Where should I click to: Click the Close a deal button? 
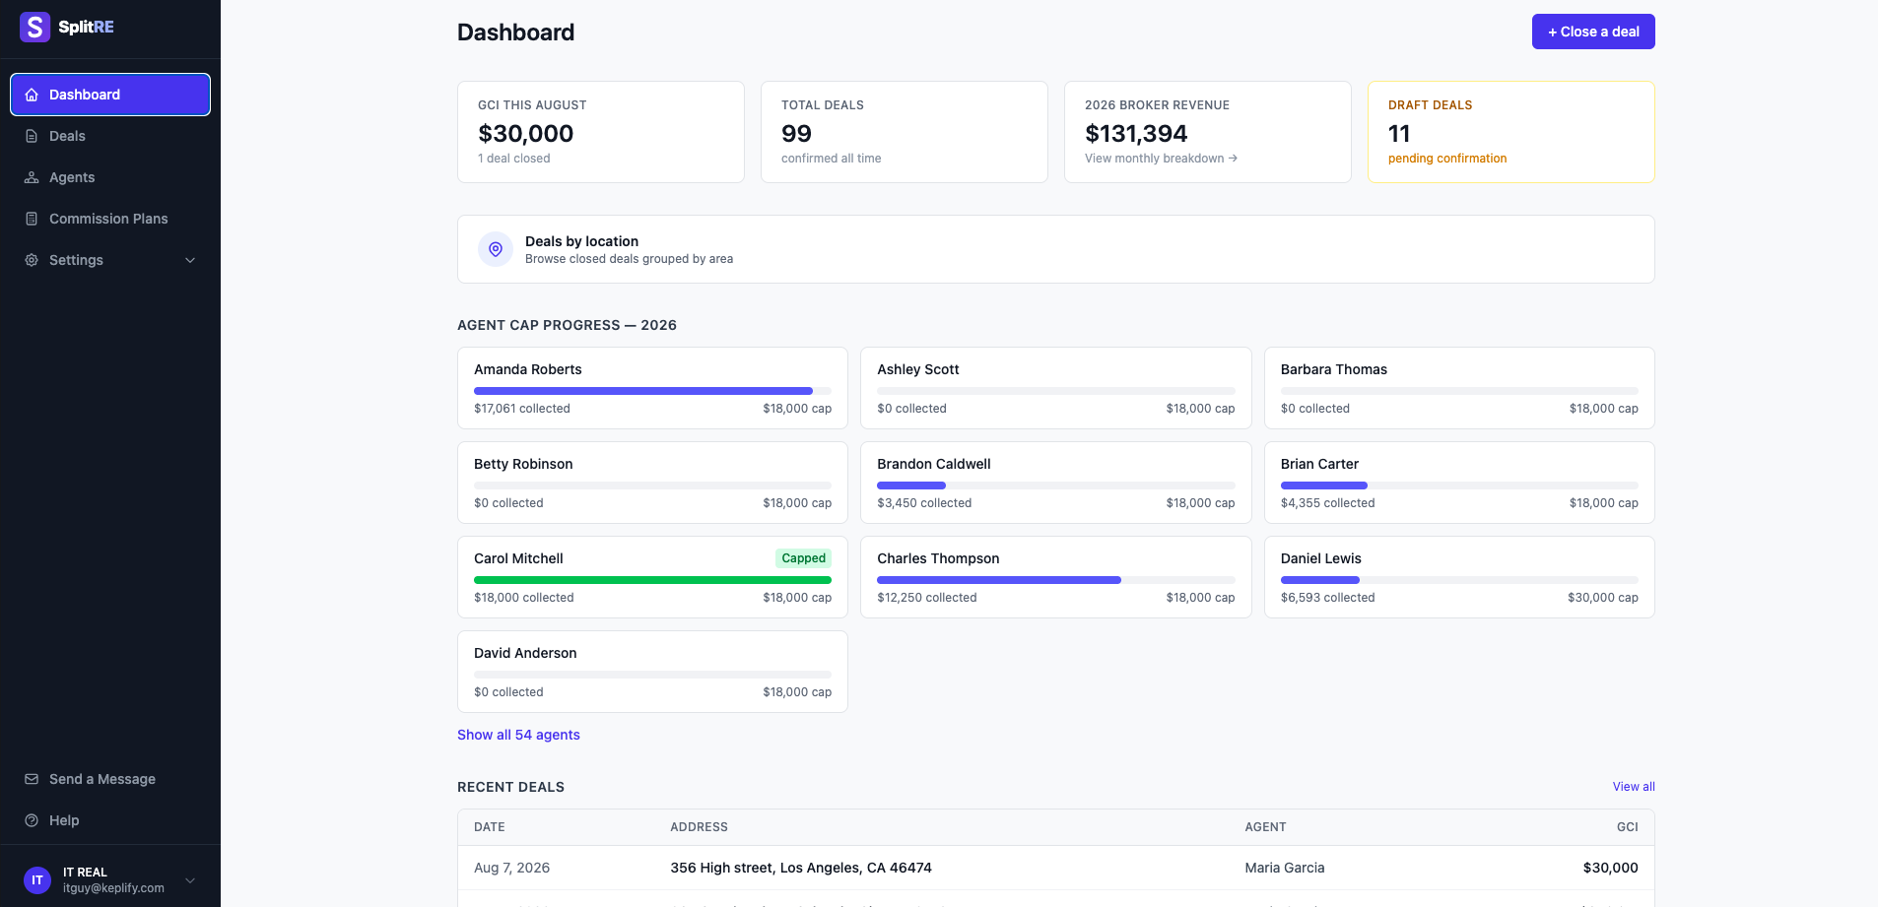pyautogui.click(x=1593, y=32)
